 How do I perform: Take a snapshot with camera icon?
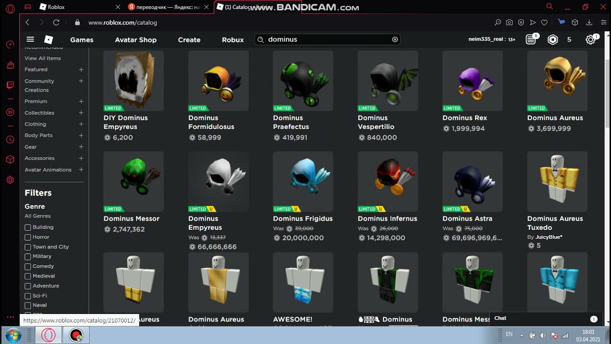509,22
